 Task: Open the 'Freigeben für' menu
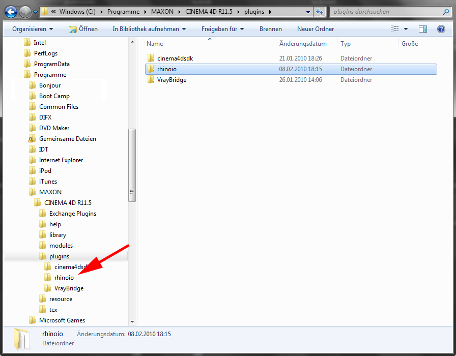(x=222, y=29)
